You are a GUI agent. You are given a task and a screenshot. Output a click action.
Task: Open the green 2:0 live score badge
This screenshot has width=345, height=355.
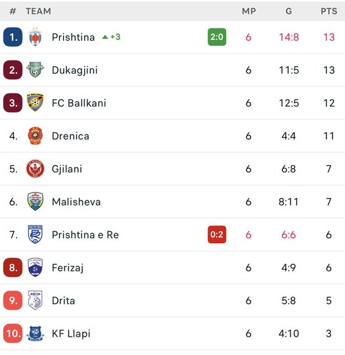point(217,37)
